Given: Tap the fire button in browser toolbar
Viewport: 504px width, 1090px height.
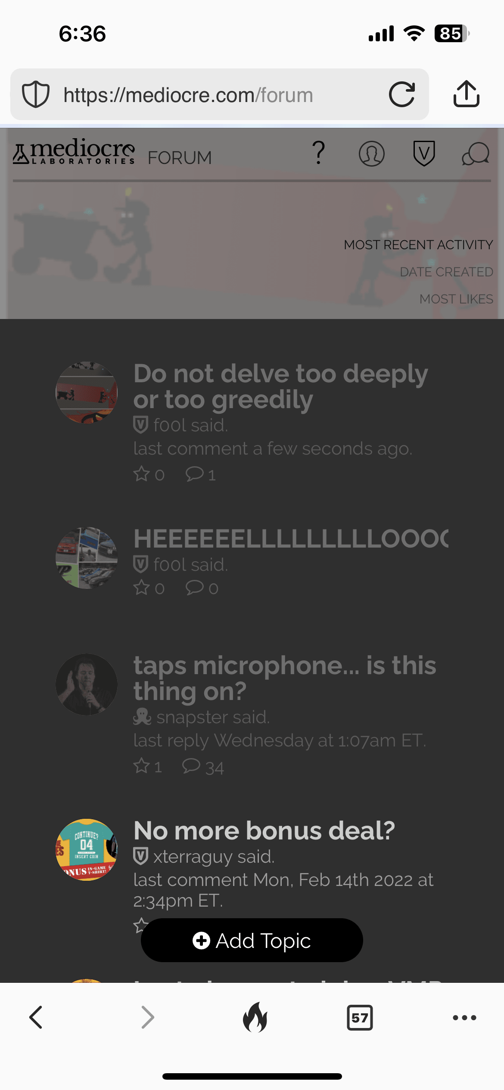Looking at the screenshot, I should [x=255, y=1017].
